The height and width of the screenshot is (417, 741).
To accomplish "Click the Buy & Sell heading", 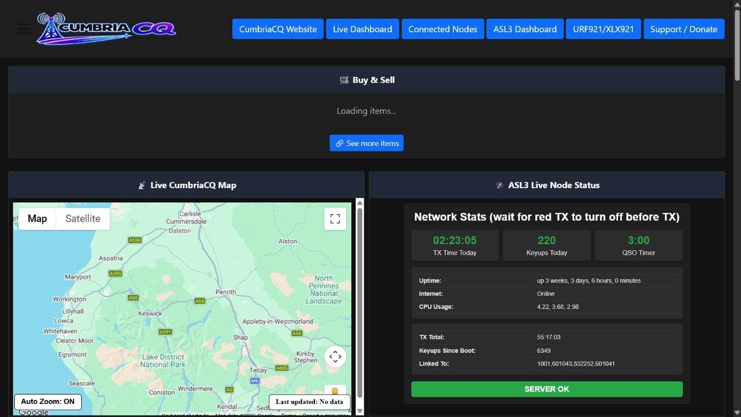I will point(367,80).
